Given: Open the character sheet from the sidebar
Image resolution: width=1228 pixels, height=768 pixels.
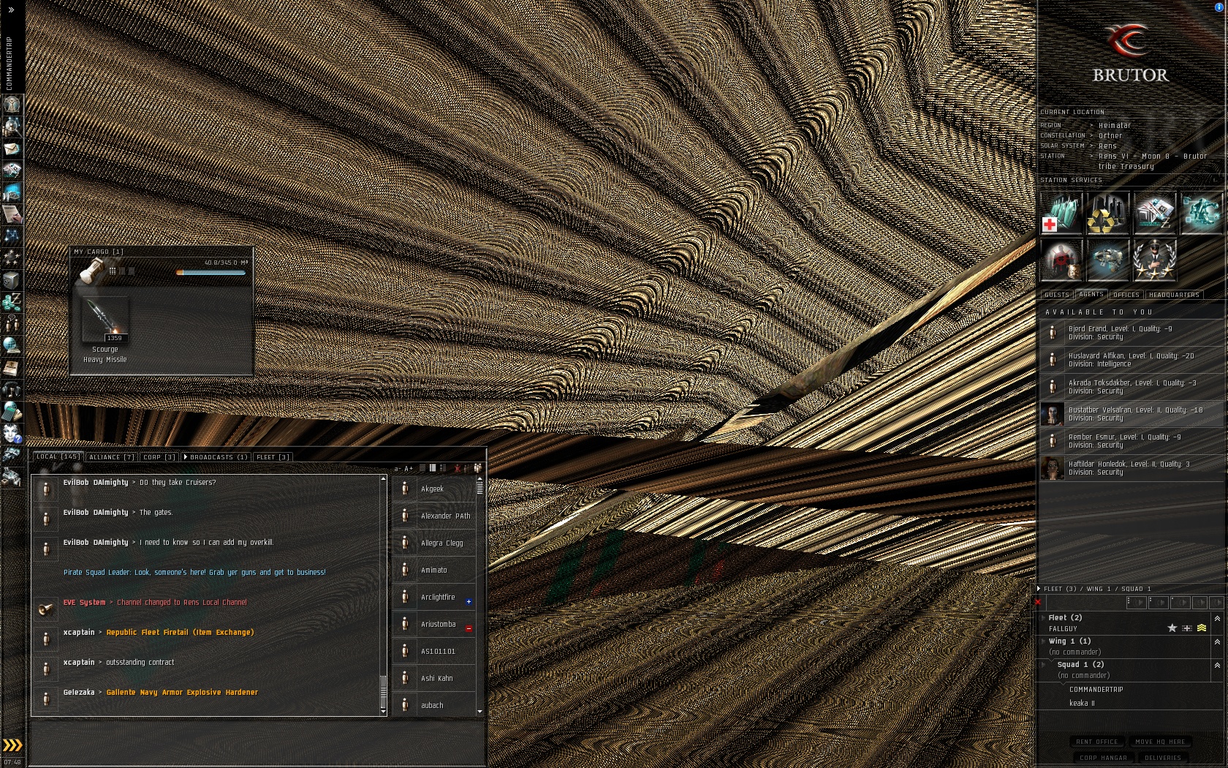Looking at the screenshot, I should pyautogui.click(x=12, y=104).
